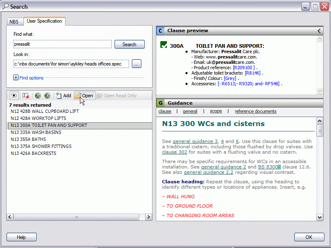Viewport: 331px width, 248px height.
Task: Open the scope guidance link
Action: pos(216,111)
